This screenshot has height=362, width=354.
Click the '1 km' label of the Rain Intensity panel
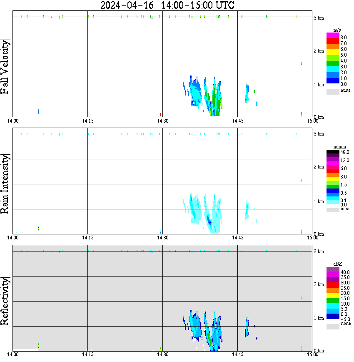point(319,201)
